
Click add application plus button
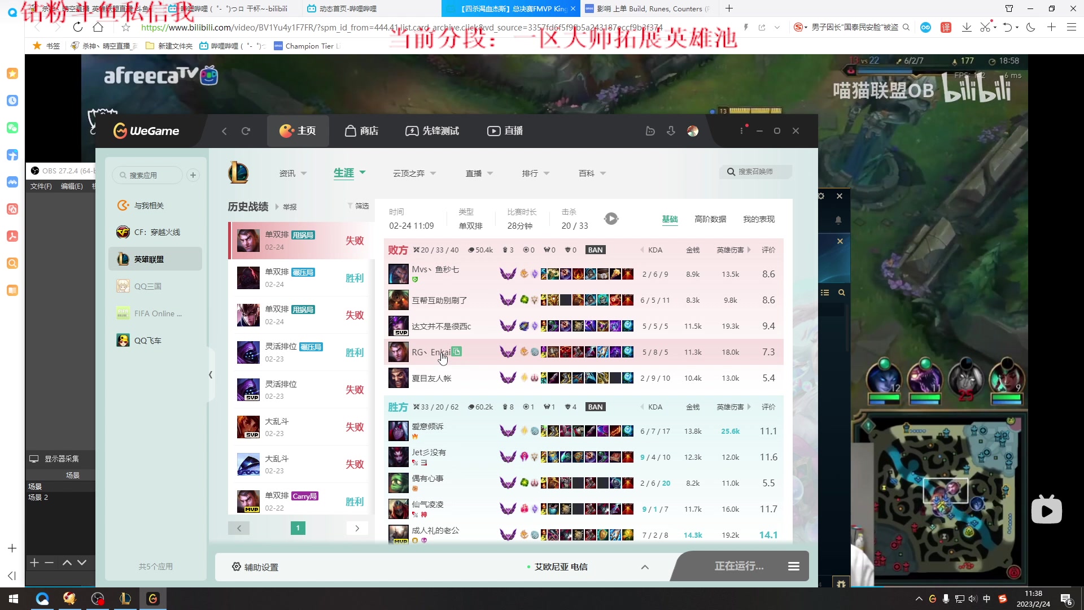tap(193, 175)
